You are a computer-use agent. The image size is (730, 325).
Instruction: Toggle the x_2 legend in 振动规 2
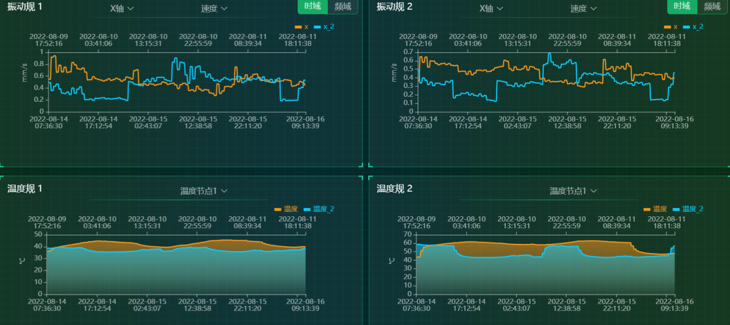(x=693, y=27)
